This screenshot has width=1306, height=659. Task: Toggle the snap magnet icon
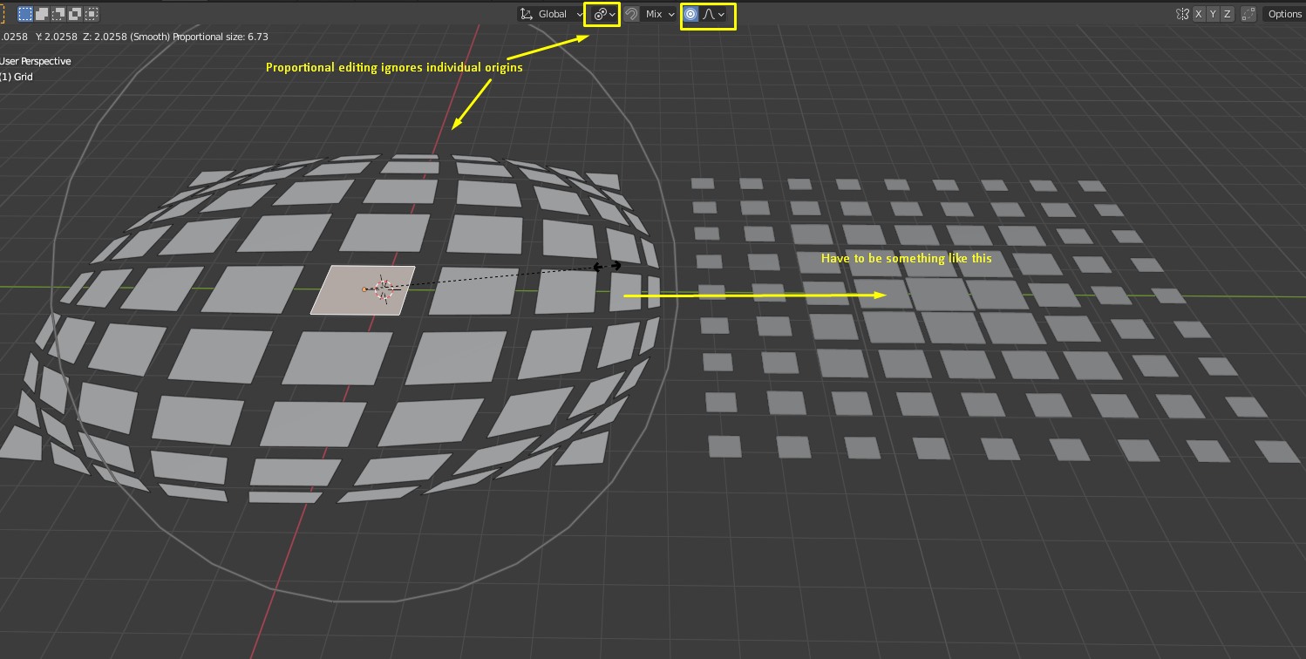pyautogui.click(x=630, y=14)
